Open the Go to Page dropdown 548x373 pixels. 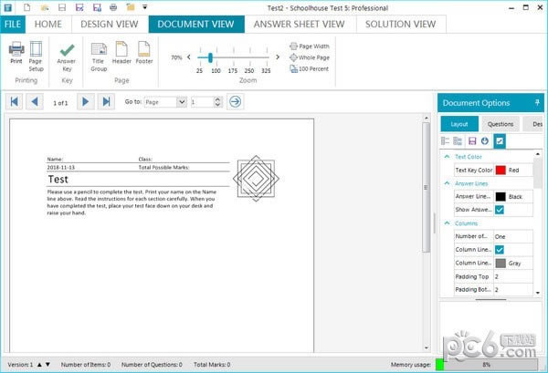(182, 102)
